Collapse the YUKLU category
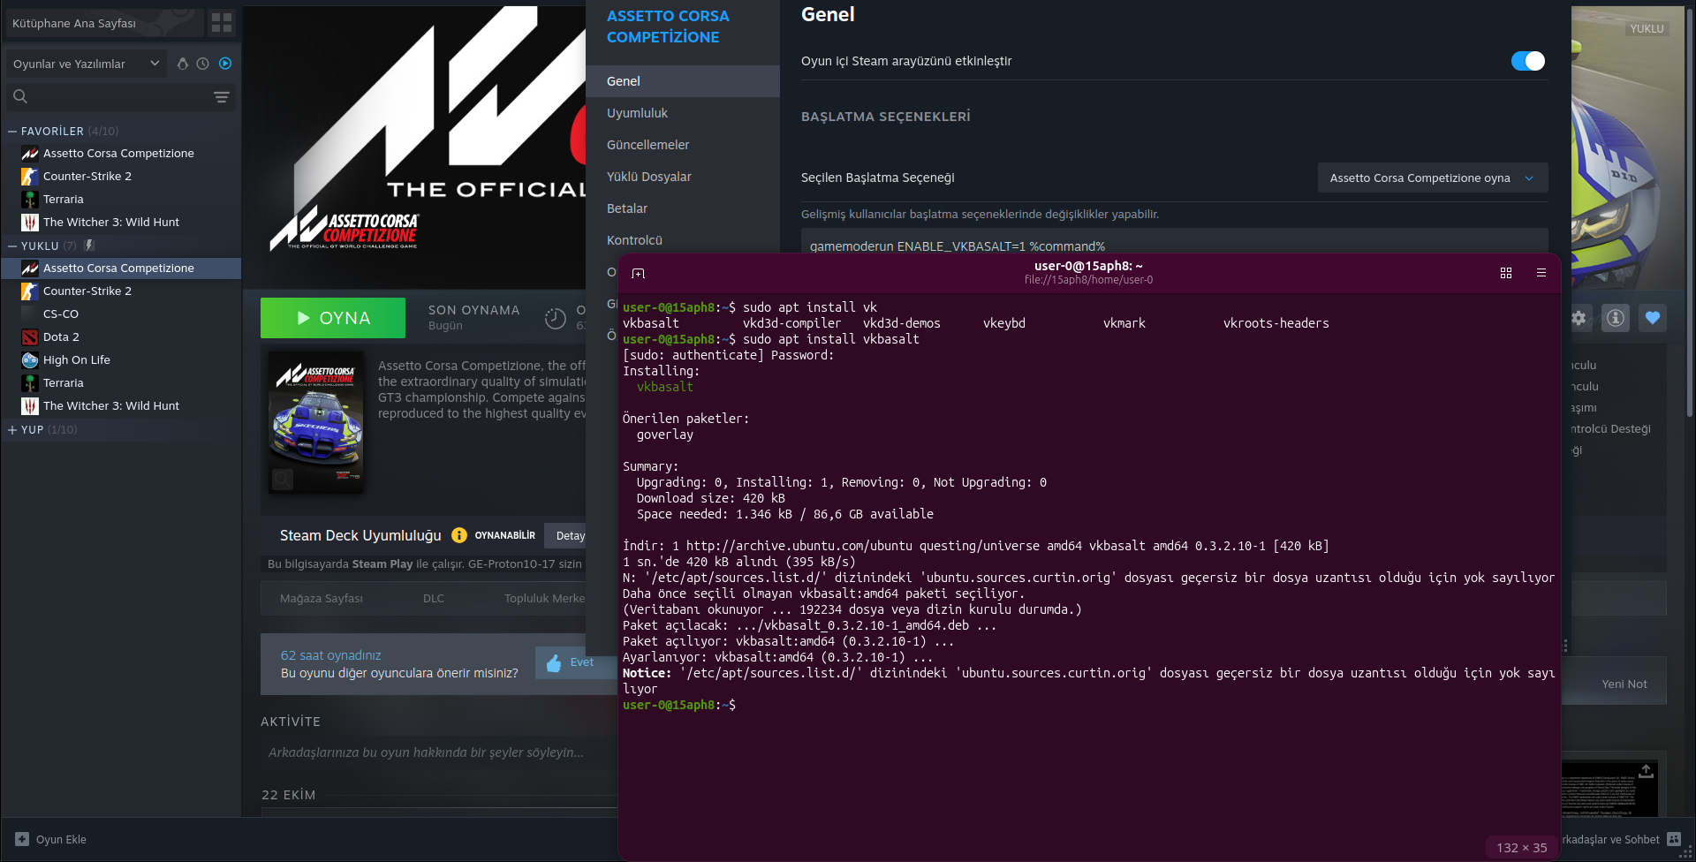Image resolution: width=1696 pixels, height=862 pixels. (x=12, y=246)
